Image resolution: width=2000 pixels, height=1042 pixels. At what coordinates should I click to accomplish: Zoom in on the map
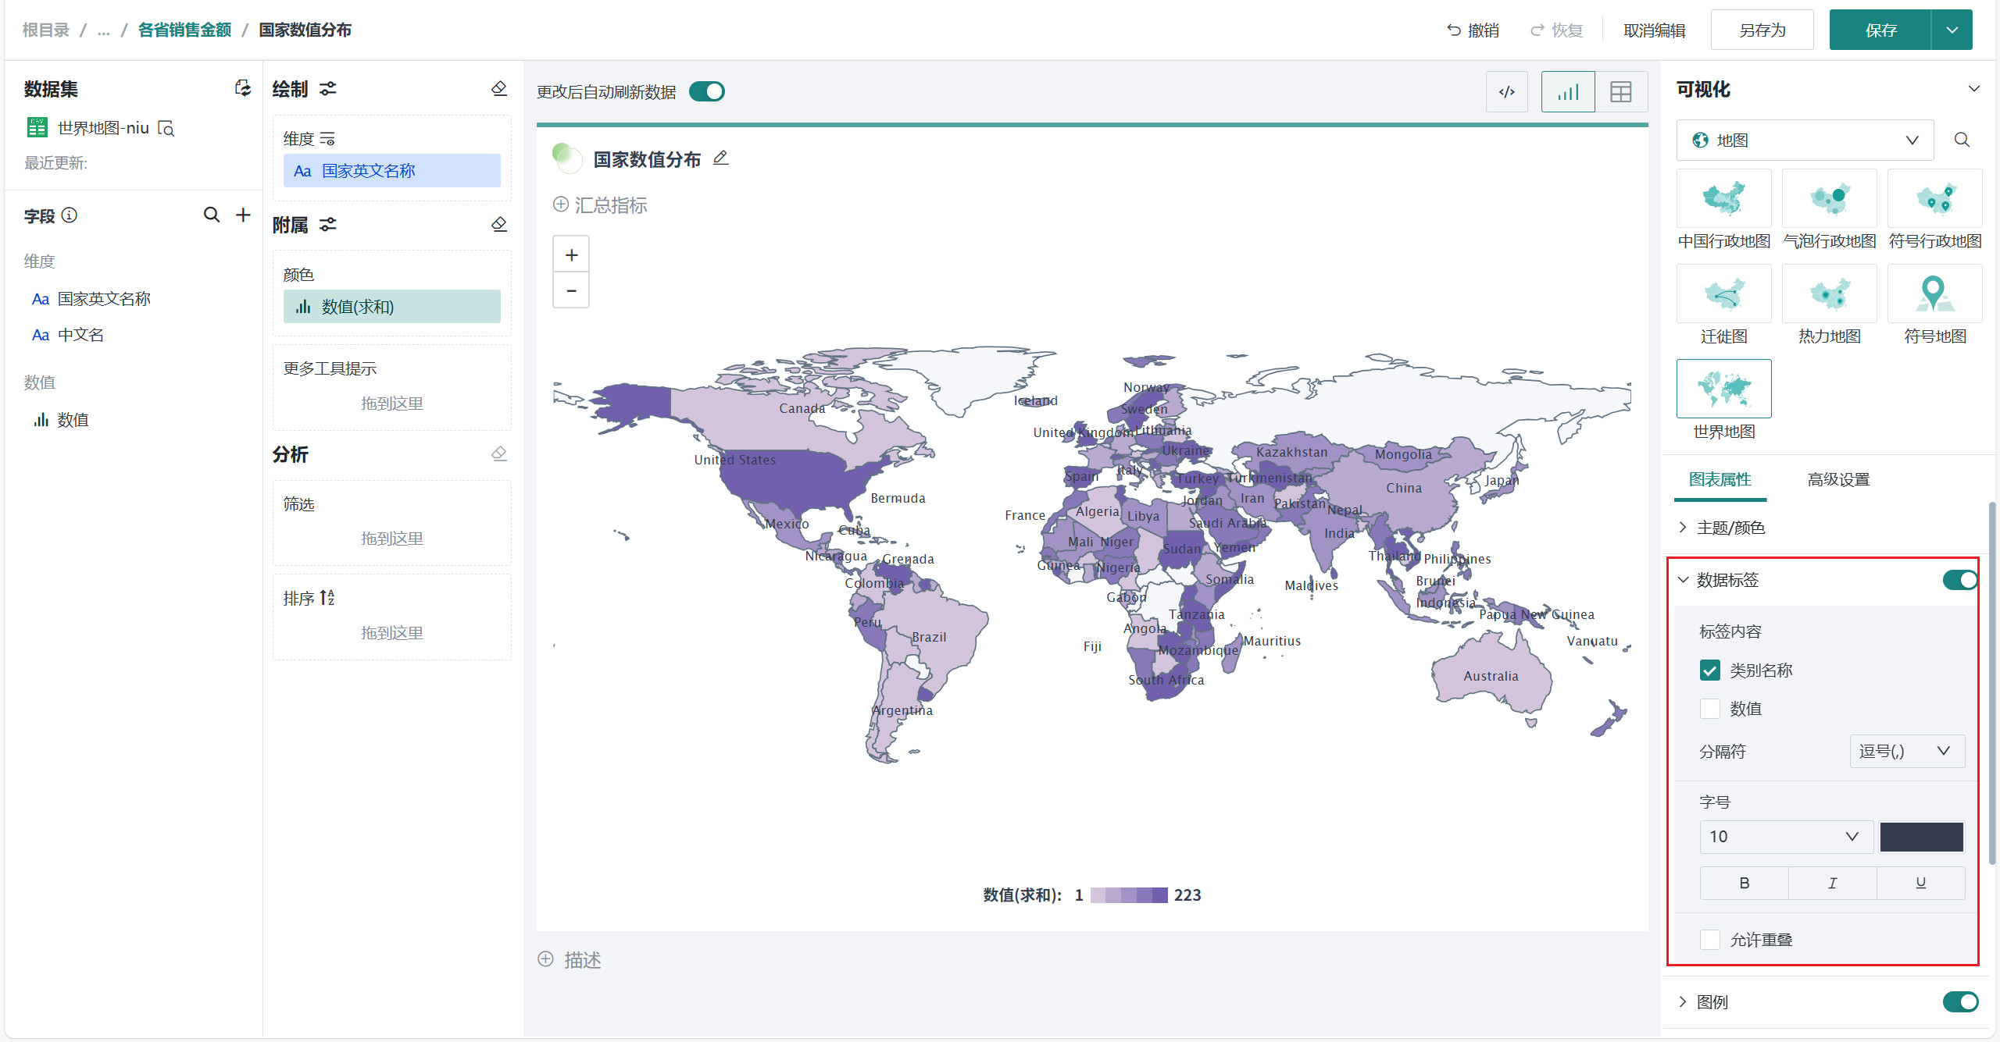(x=571, y=255)
